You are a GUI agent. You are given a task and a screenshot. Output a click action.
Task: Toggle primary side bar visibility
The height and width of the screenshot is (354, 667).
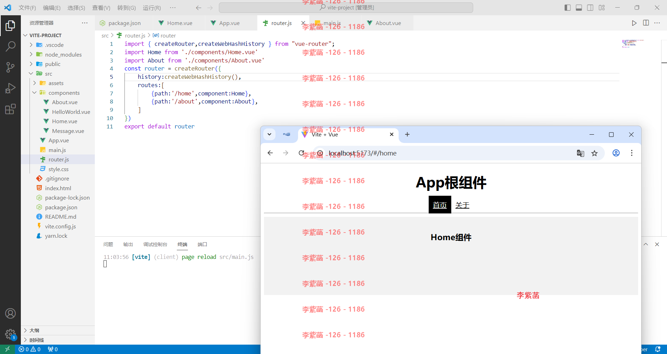point(568,8)
